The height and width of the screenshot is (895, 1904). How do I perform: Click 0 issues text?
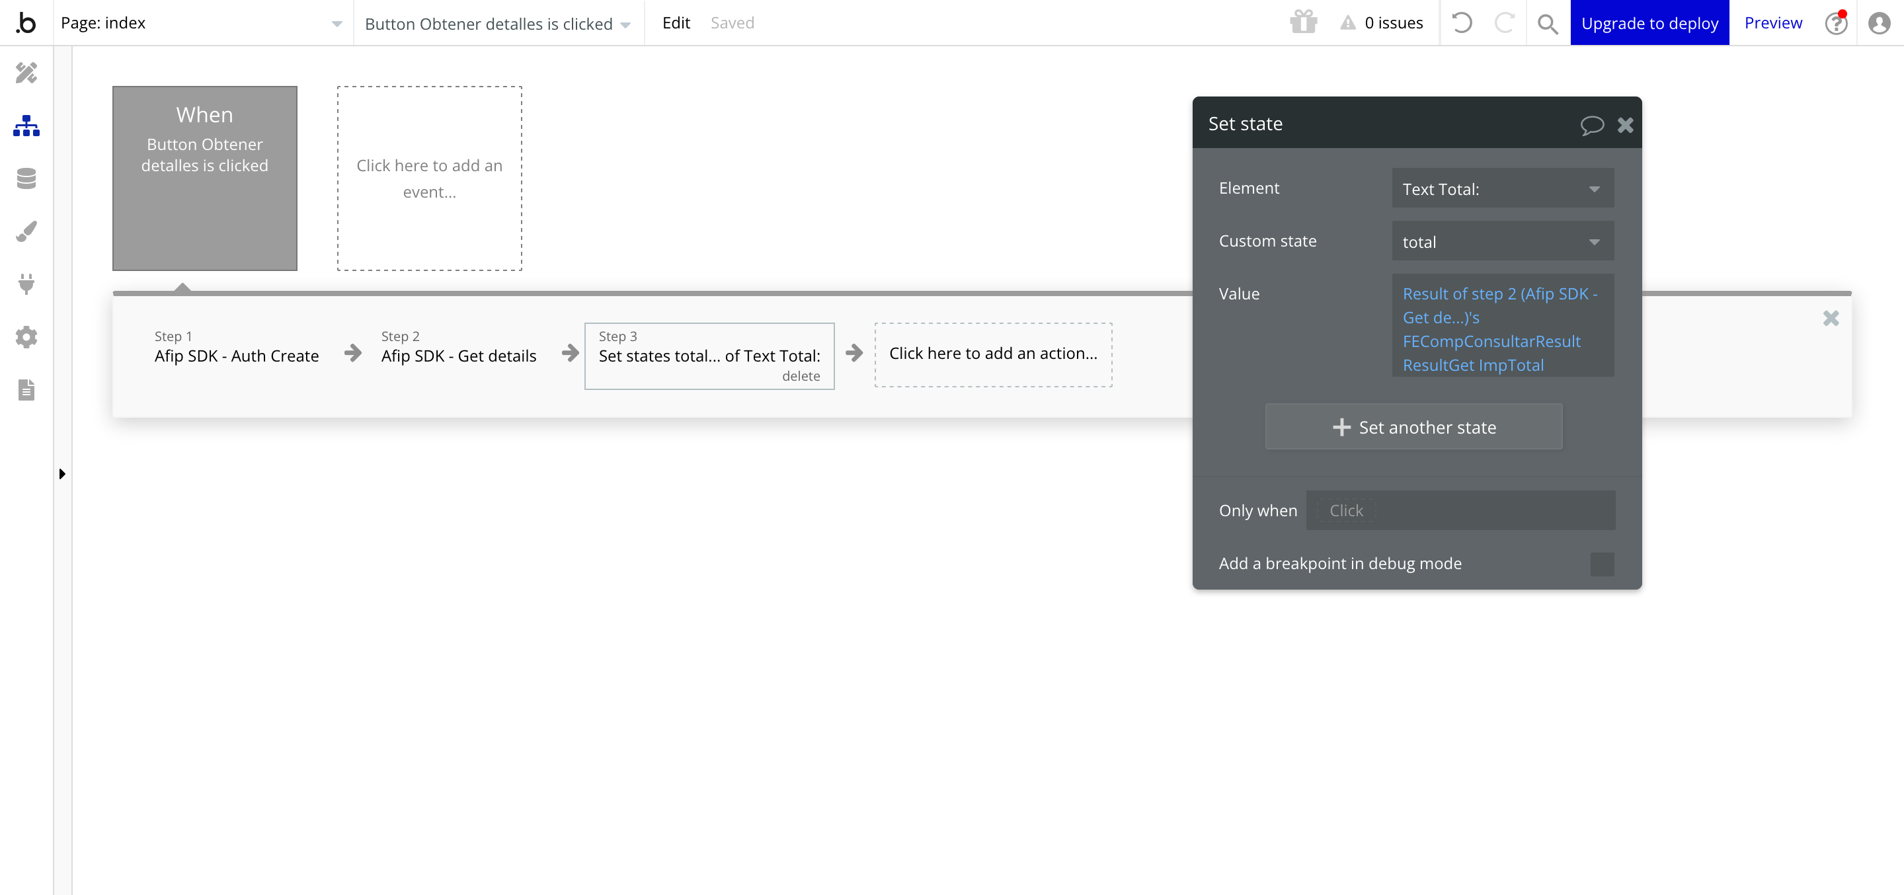[x=1393, y=23]
